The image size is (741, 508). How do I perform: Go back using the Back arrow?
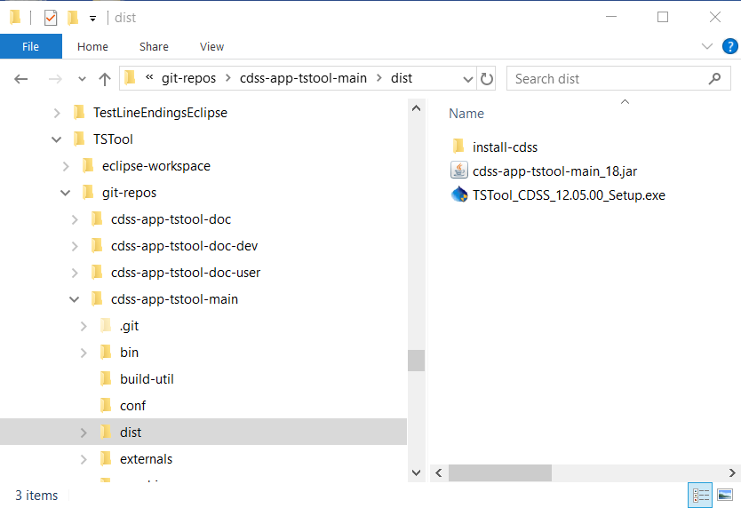tap(21, 79)
